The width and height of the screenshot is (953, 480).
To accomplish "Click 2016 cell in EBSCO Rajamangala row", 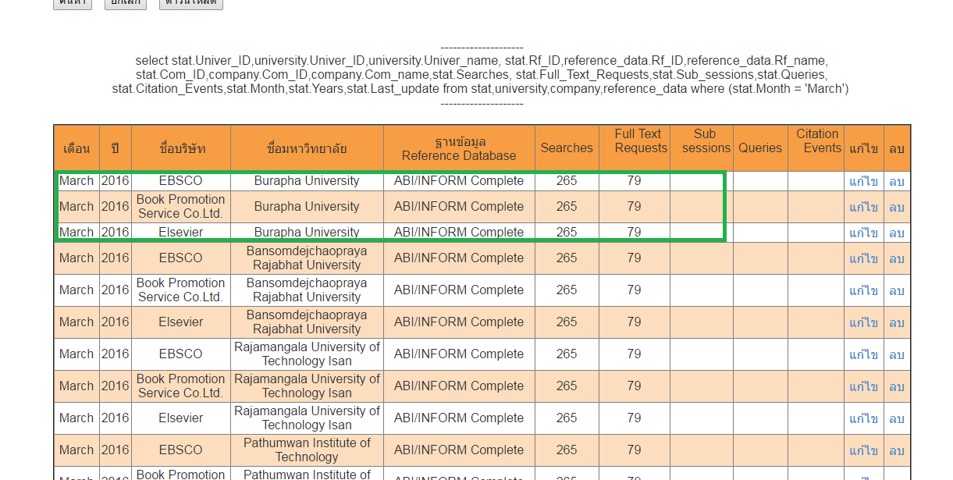I will [x=116, y=354].
